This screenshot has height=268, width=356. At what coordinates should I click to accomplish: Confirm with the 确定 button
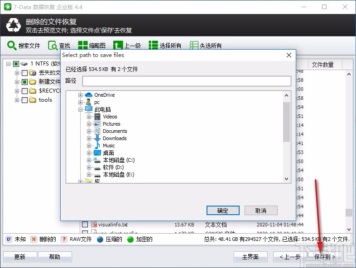click(x=223, y=211)
